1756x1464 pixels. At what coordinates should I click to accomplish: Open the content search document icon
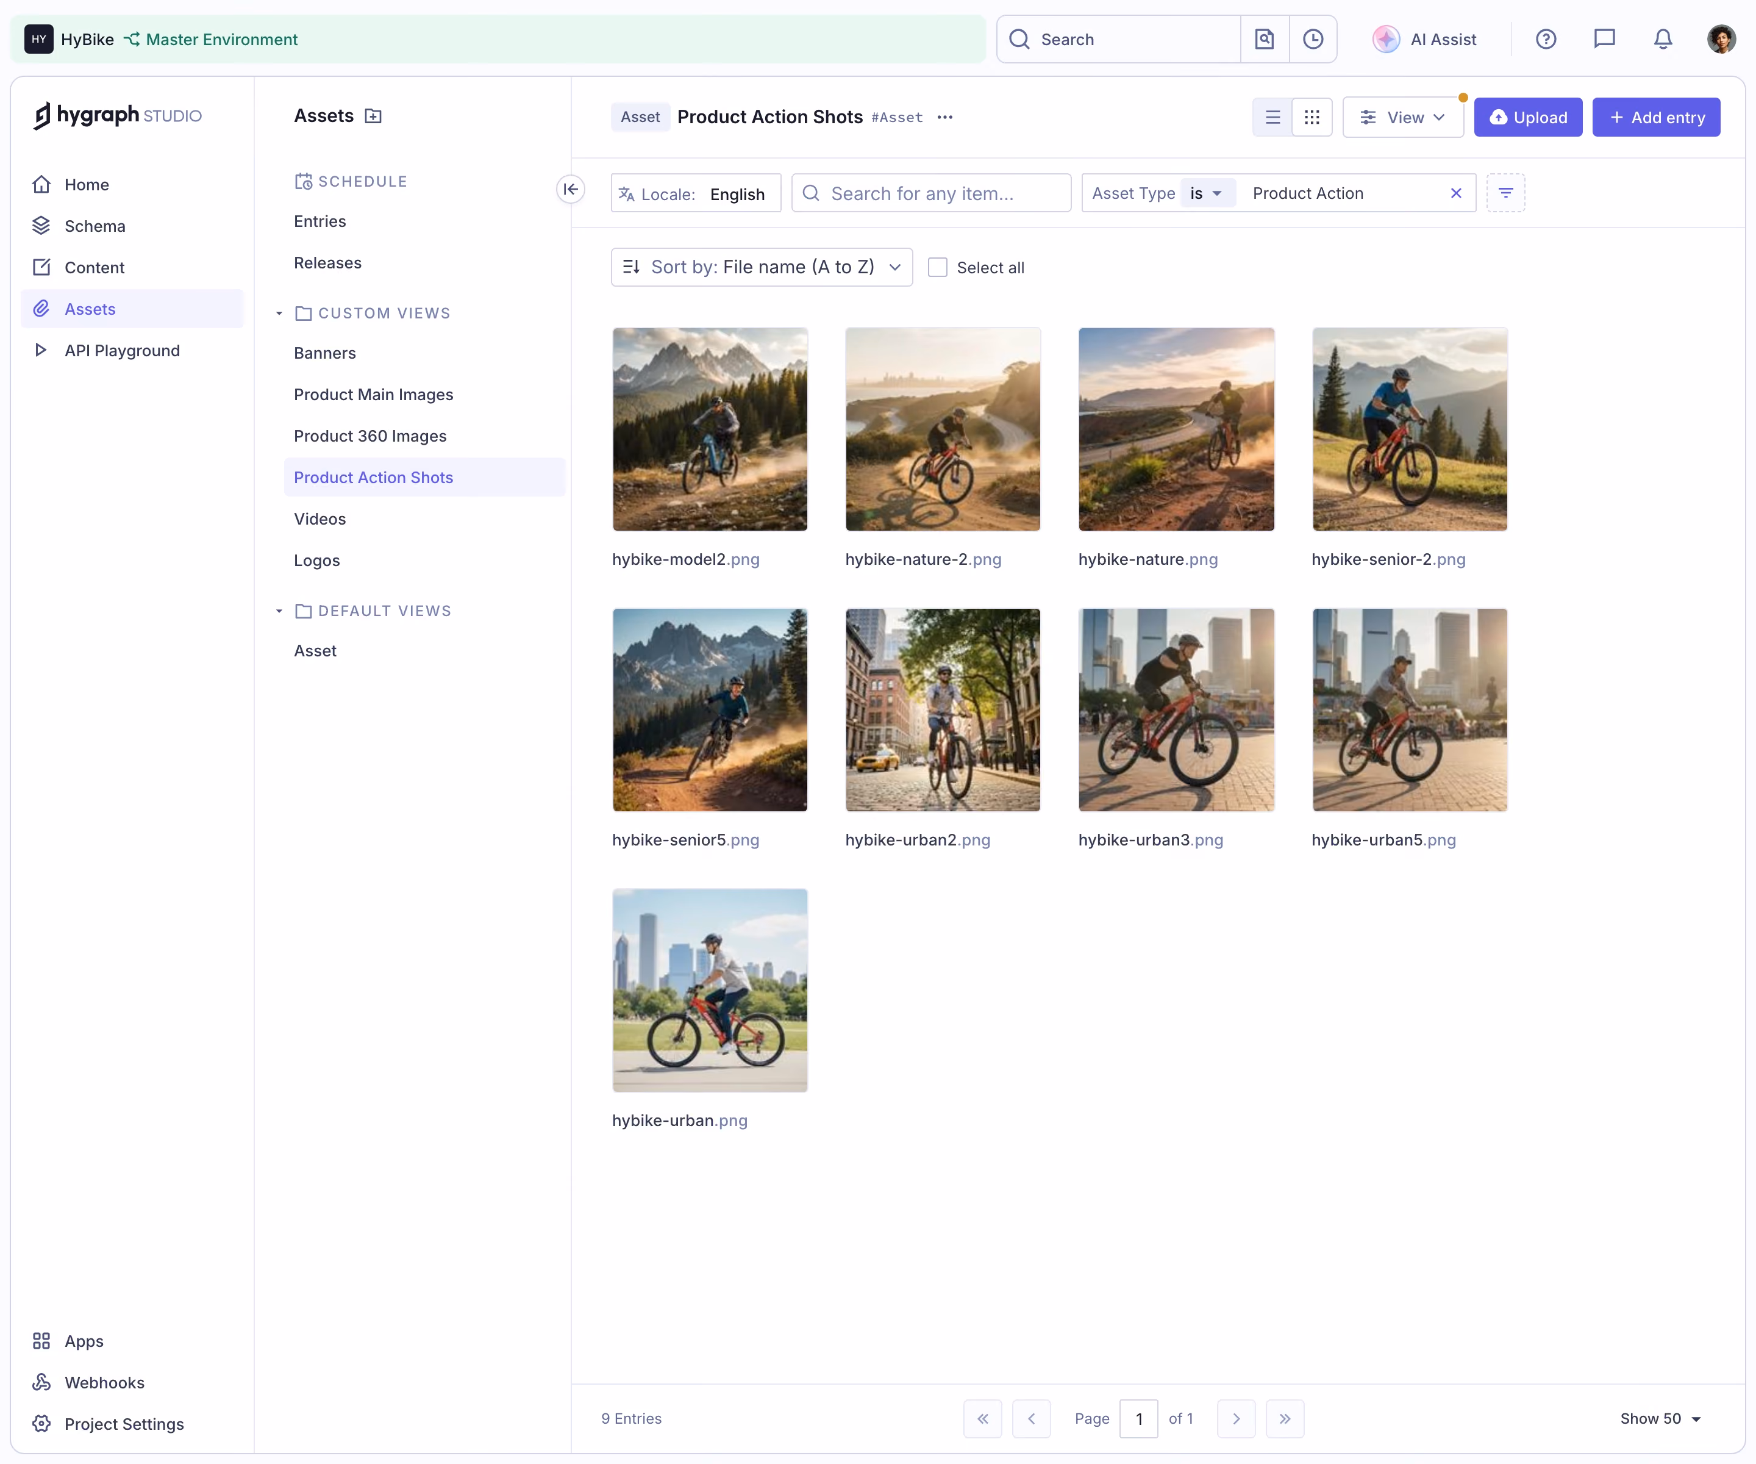1265,39
